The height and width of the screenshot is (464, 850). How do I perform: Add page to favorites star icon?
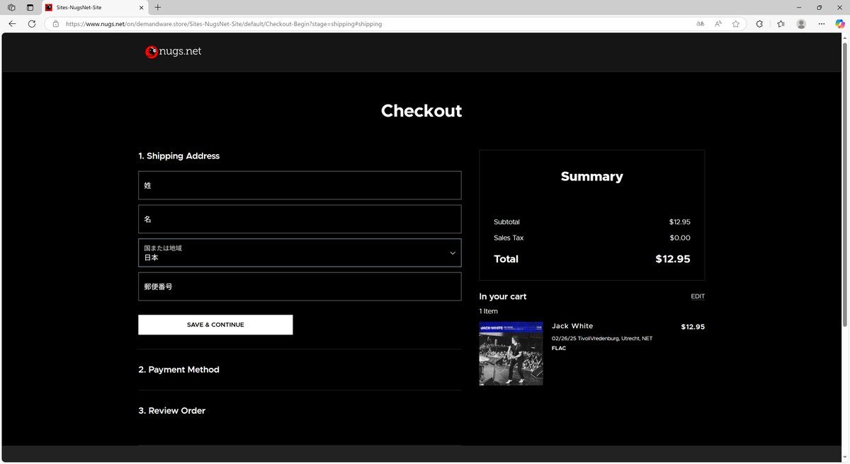click(x=736, y=23)
